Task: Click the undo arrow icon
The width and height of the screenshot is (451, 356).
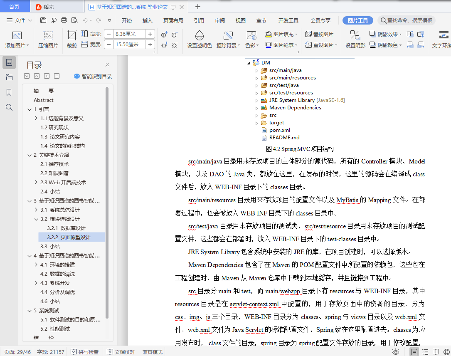Action: click(x=85, y=20)
